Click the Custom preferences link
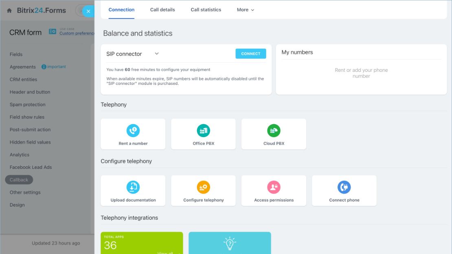Screen dimensions: 452x254 tap(77, 33)
